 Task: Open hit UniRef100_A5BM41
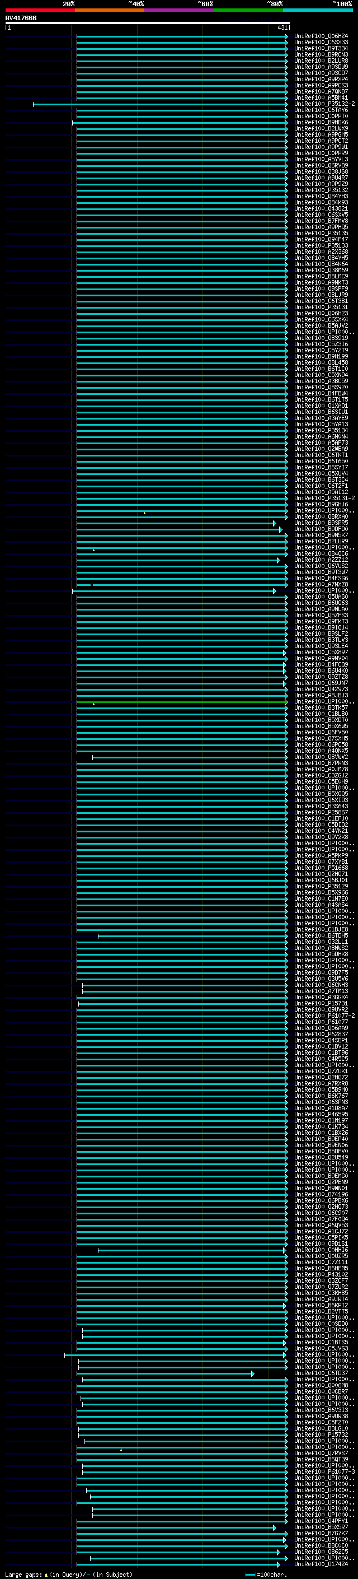pyautogui.click(x=321, y=98)
